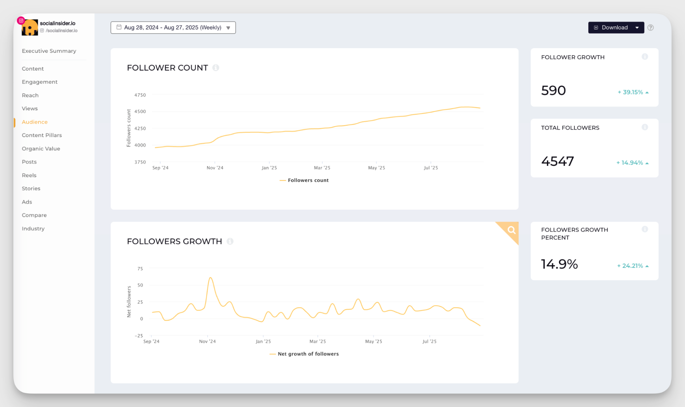Click the Instagram badge on profile avatar

tap(21, 21)
